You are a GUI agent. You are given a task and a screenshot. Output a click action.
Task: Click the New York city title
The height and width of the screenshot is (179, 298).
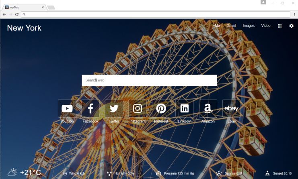tap(24, 28)
